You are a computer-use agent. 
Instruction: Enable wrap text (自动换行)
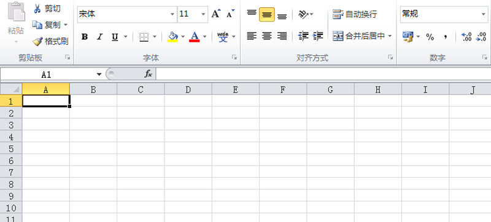point(355,14)
